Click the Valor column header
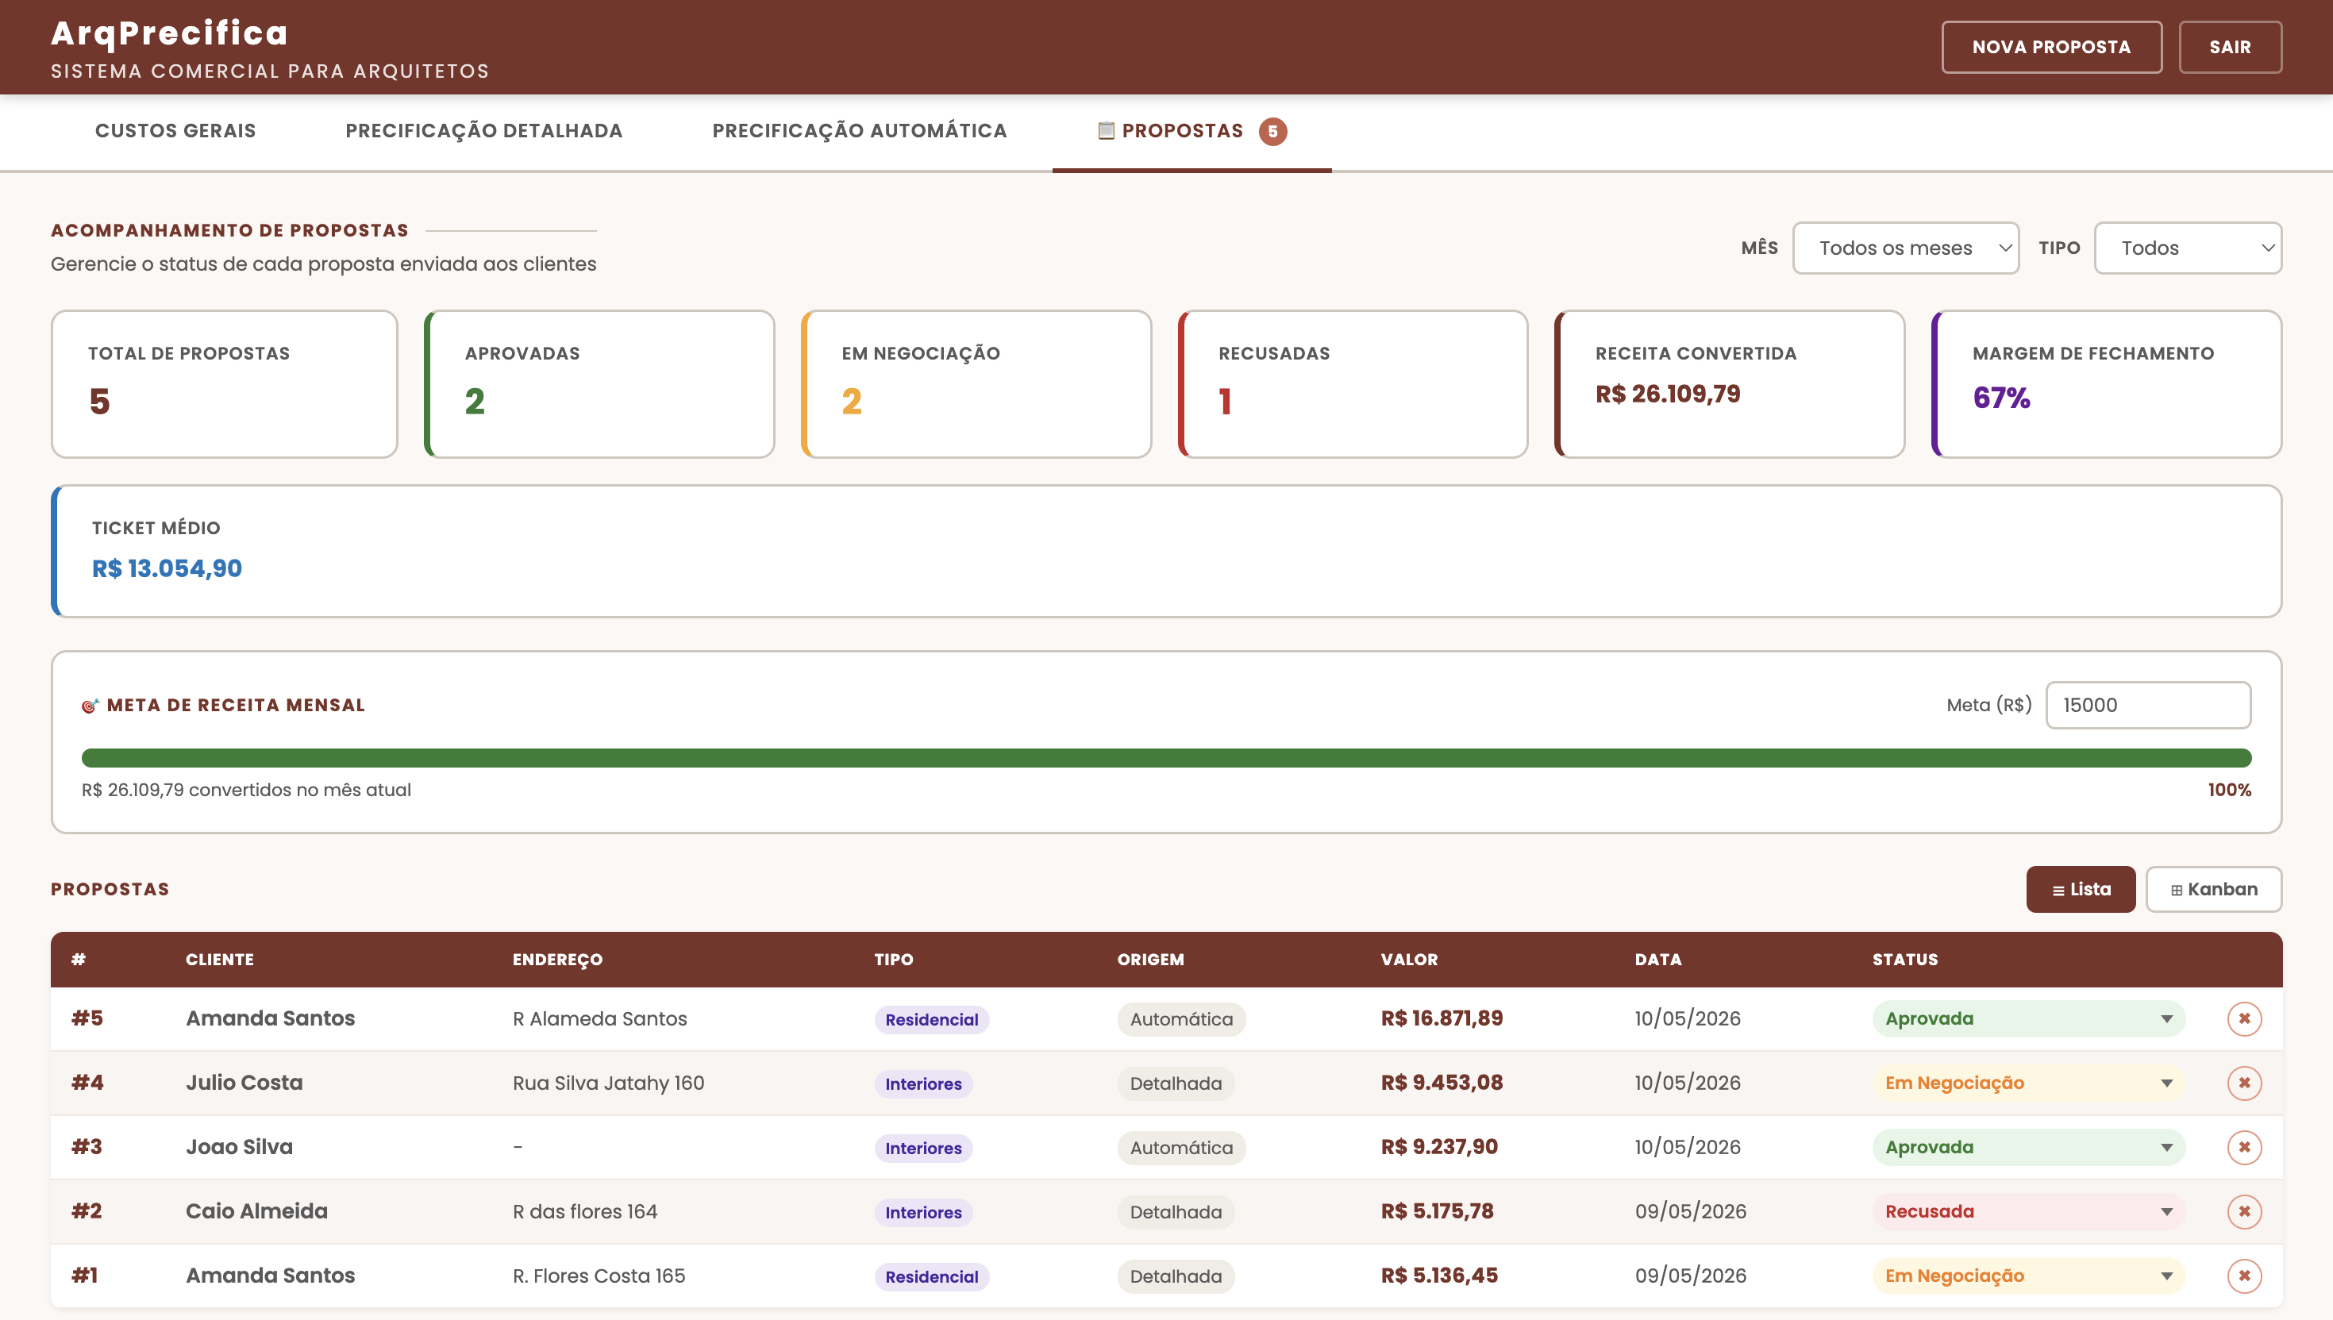This screenshot has width=2333, height=1320. (x=1408, y=959)
